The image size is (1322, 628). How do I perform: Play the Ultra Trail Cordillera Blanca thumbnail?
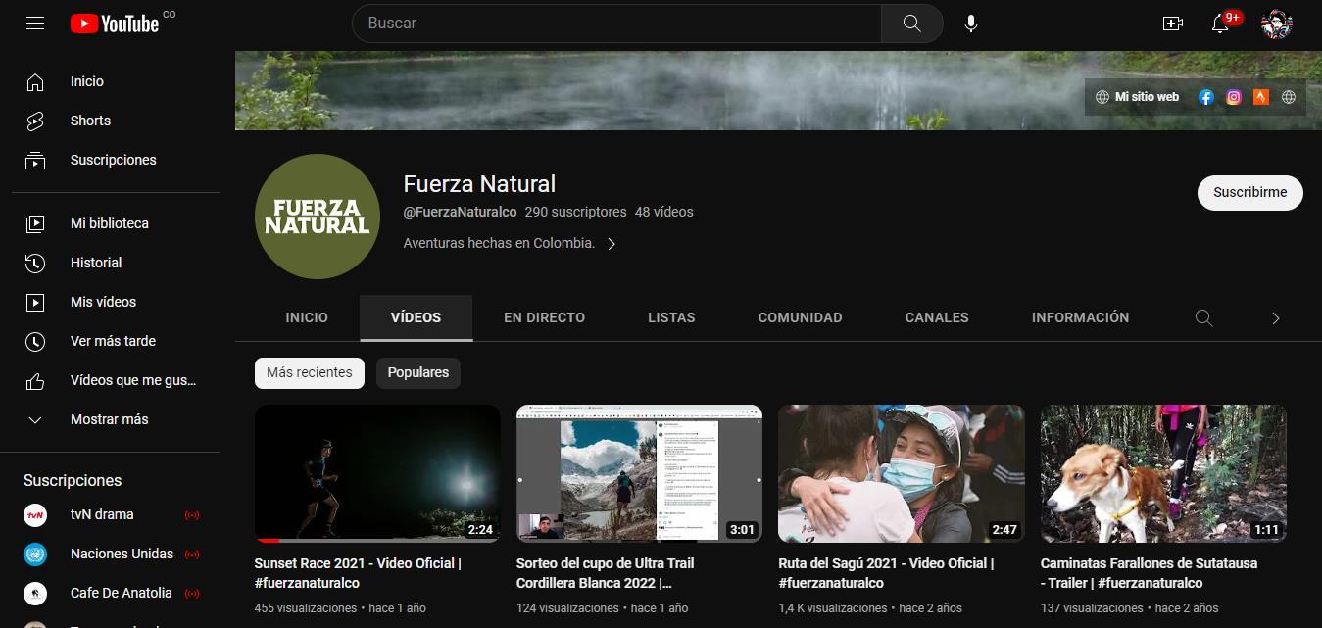tap(639, 473)
